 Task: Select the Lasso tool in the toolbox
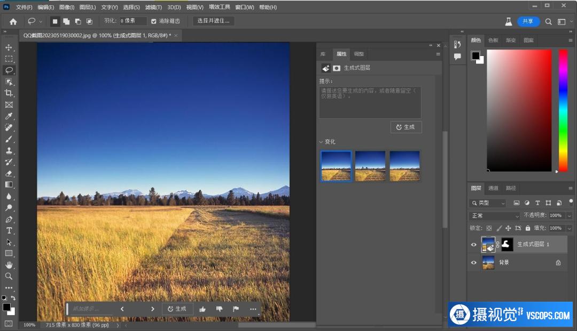(x=9, y=70)
